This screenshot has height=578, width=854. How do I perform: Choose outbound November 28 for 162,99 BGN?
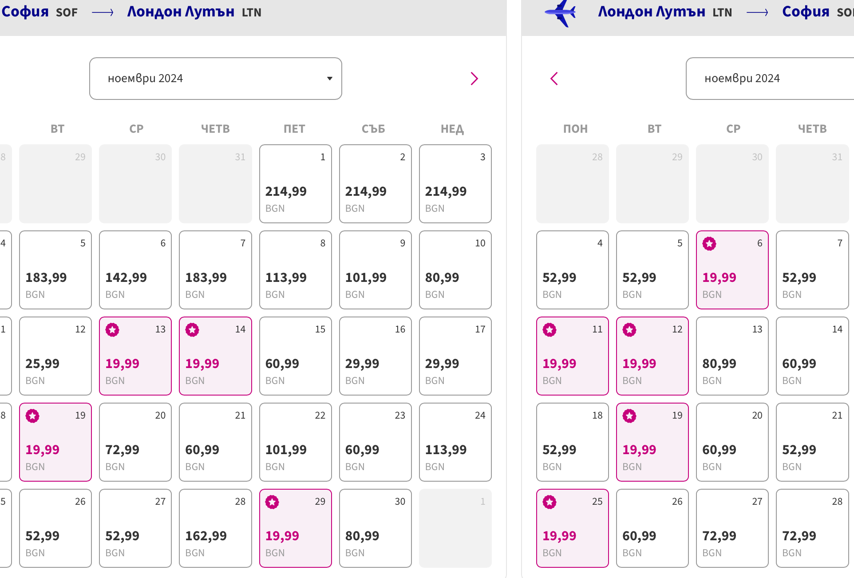coord(215,528)
